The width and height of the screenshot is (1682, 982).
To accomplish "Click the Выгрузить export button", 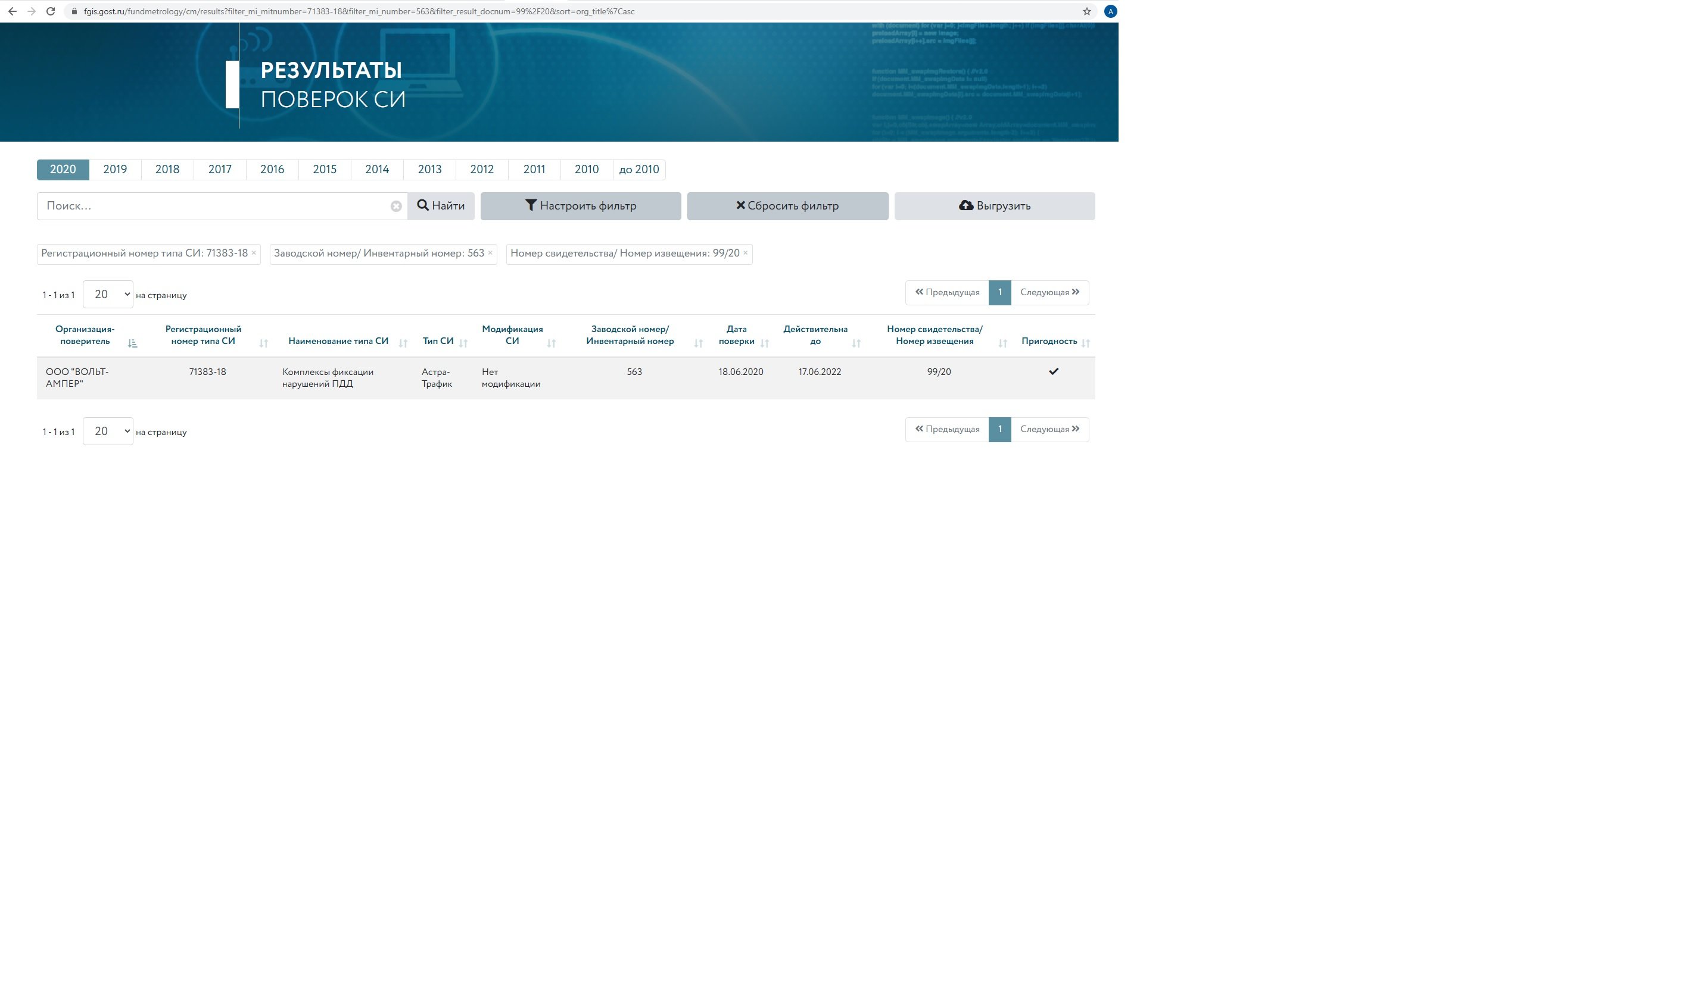I will (x=994, y=206).
